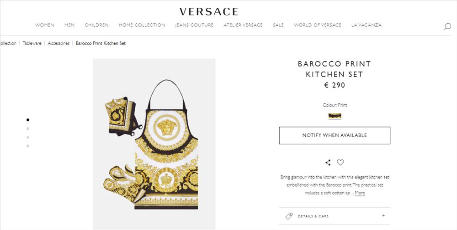The height and width of the screenshot is (230, 457).
Task: Go to Accessories breadcrumb link
Action: 58,43
